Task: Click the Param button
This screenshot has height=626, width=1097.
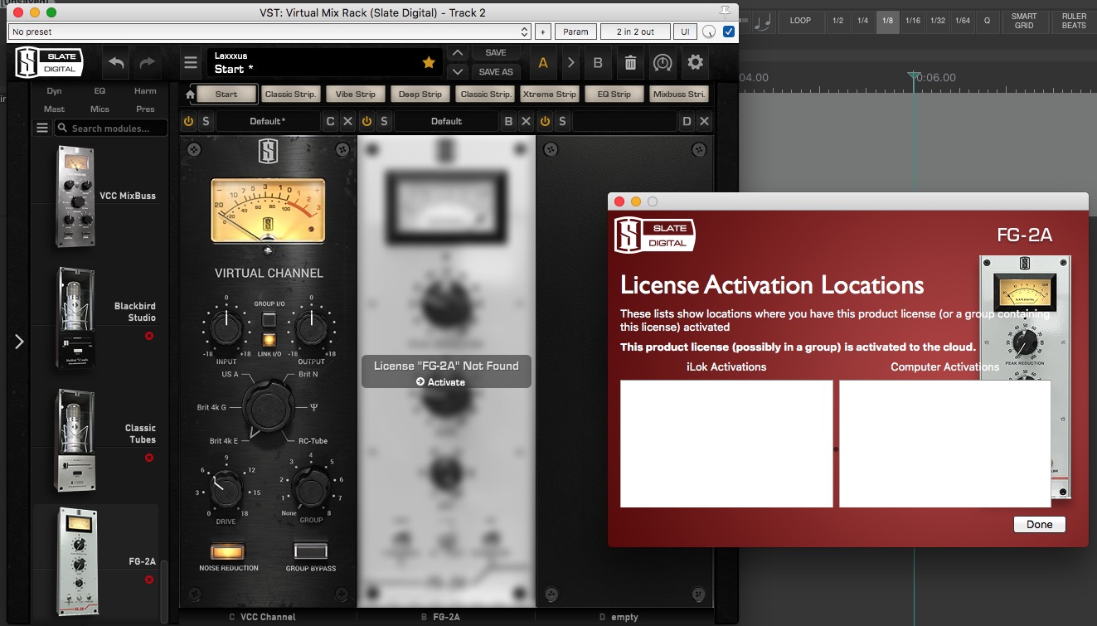Action: pos(575,32)
